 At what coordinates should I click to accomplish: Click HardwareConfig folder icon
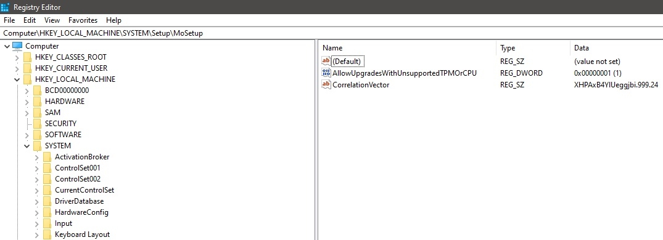click(47, 212)
